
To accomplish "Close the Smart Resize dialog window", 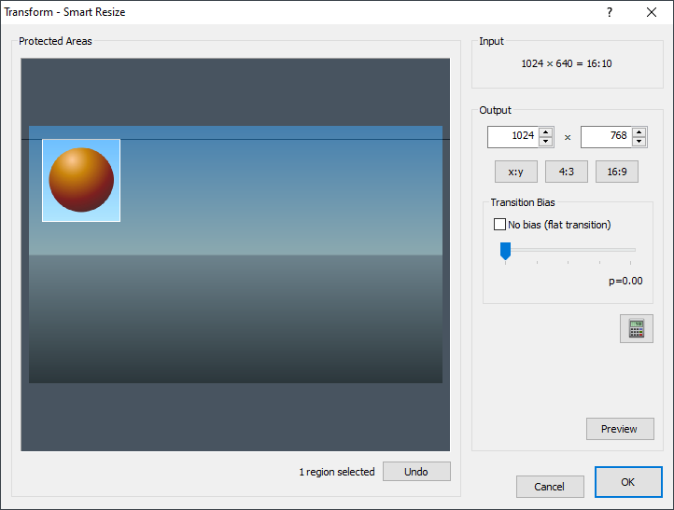I will pos(652,12).
